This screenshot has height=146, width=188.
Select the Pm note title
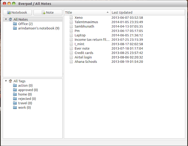[77, 31]
